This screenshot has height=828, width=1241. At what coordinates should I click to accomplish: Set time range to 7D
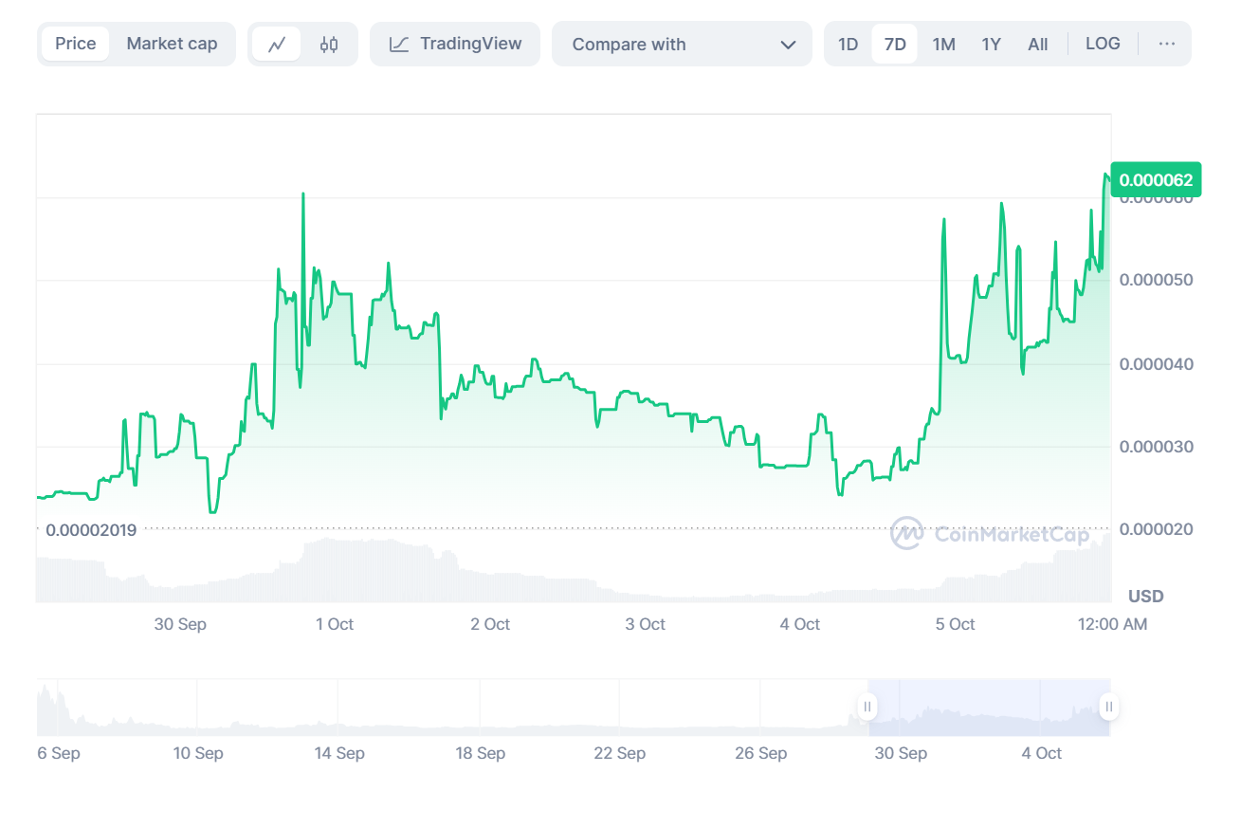[x=895, y=45]
